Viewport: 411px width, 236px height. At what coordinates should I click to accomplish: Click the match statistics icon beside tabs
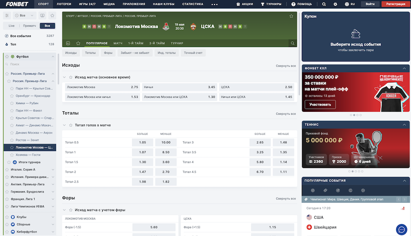point(68,43)
